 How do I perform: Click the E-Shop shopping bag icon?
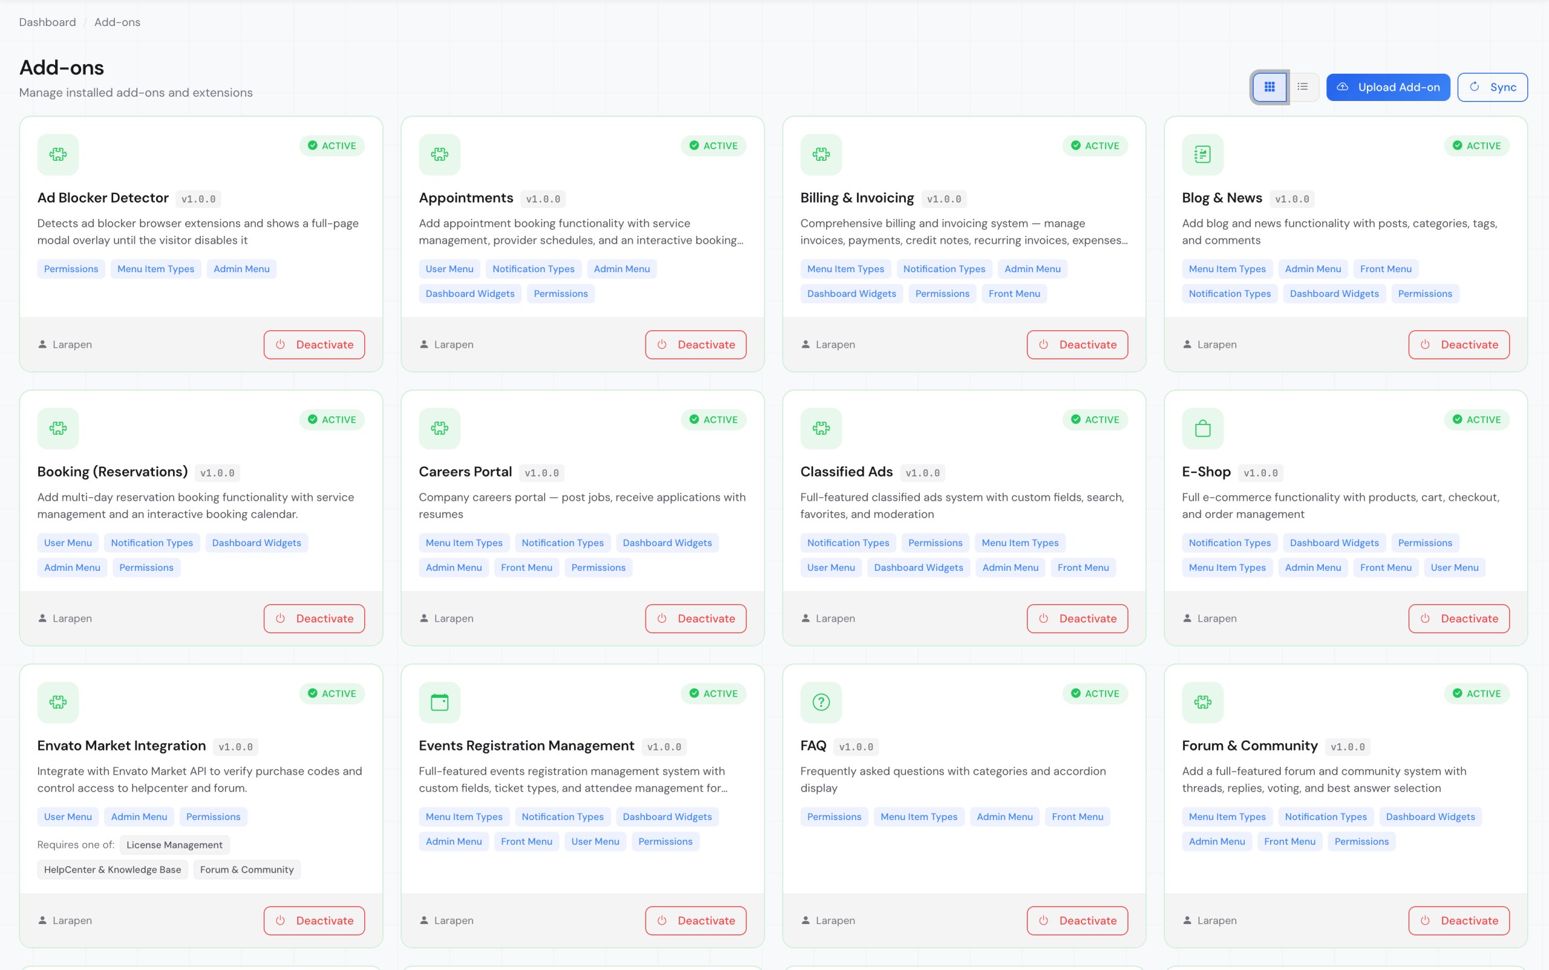[1202, 428]
